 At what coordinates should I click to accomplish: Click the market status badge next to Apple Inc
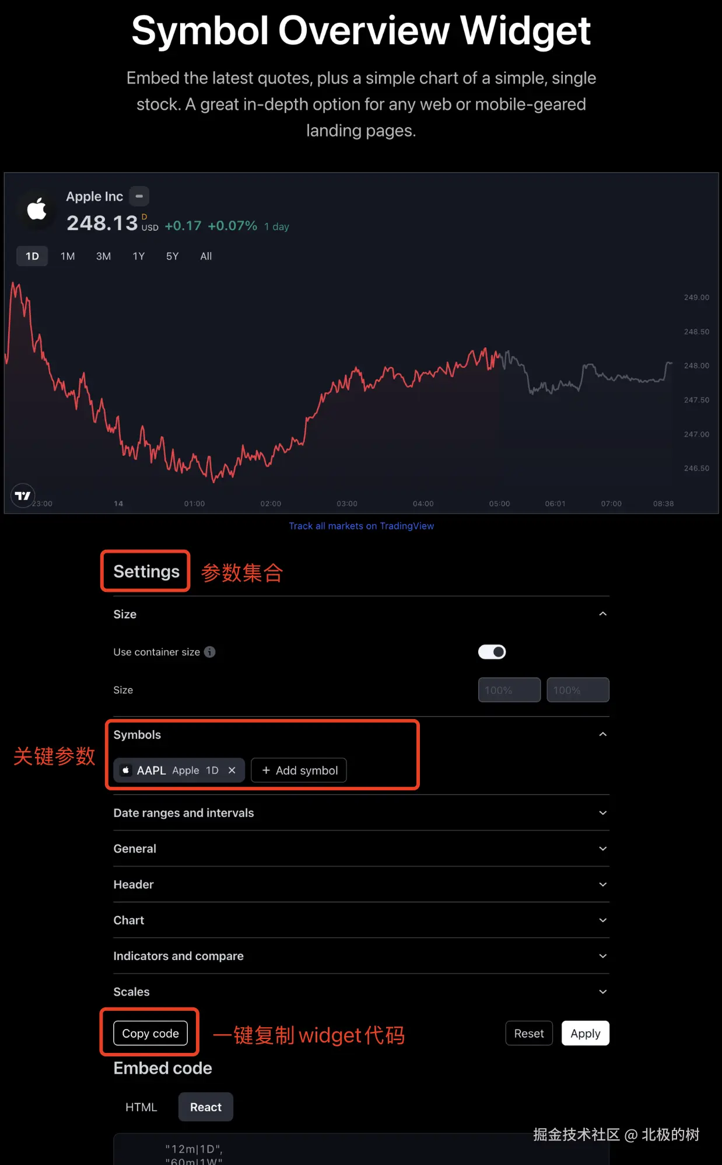click(139, 196)
